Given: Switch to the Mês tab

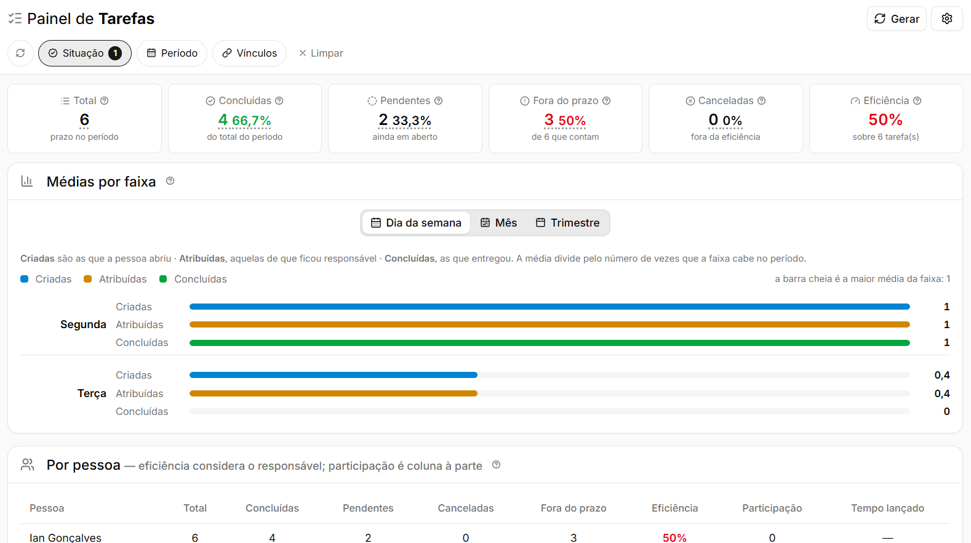Looking at the screenshot, I should point(499,223).
